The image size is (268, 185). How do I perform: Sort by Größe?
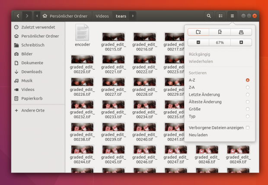click(x=220, y=109)
